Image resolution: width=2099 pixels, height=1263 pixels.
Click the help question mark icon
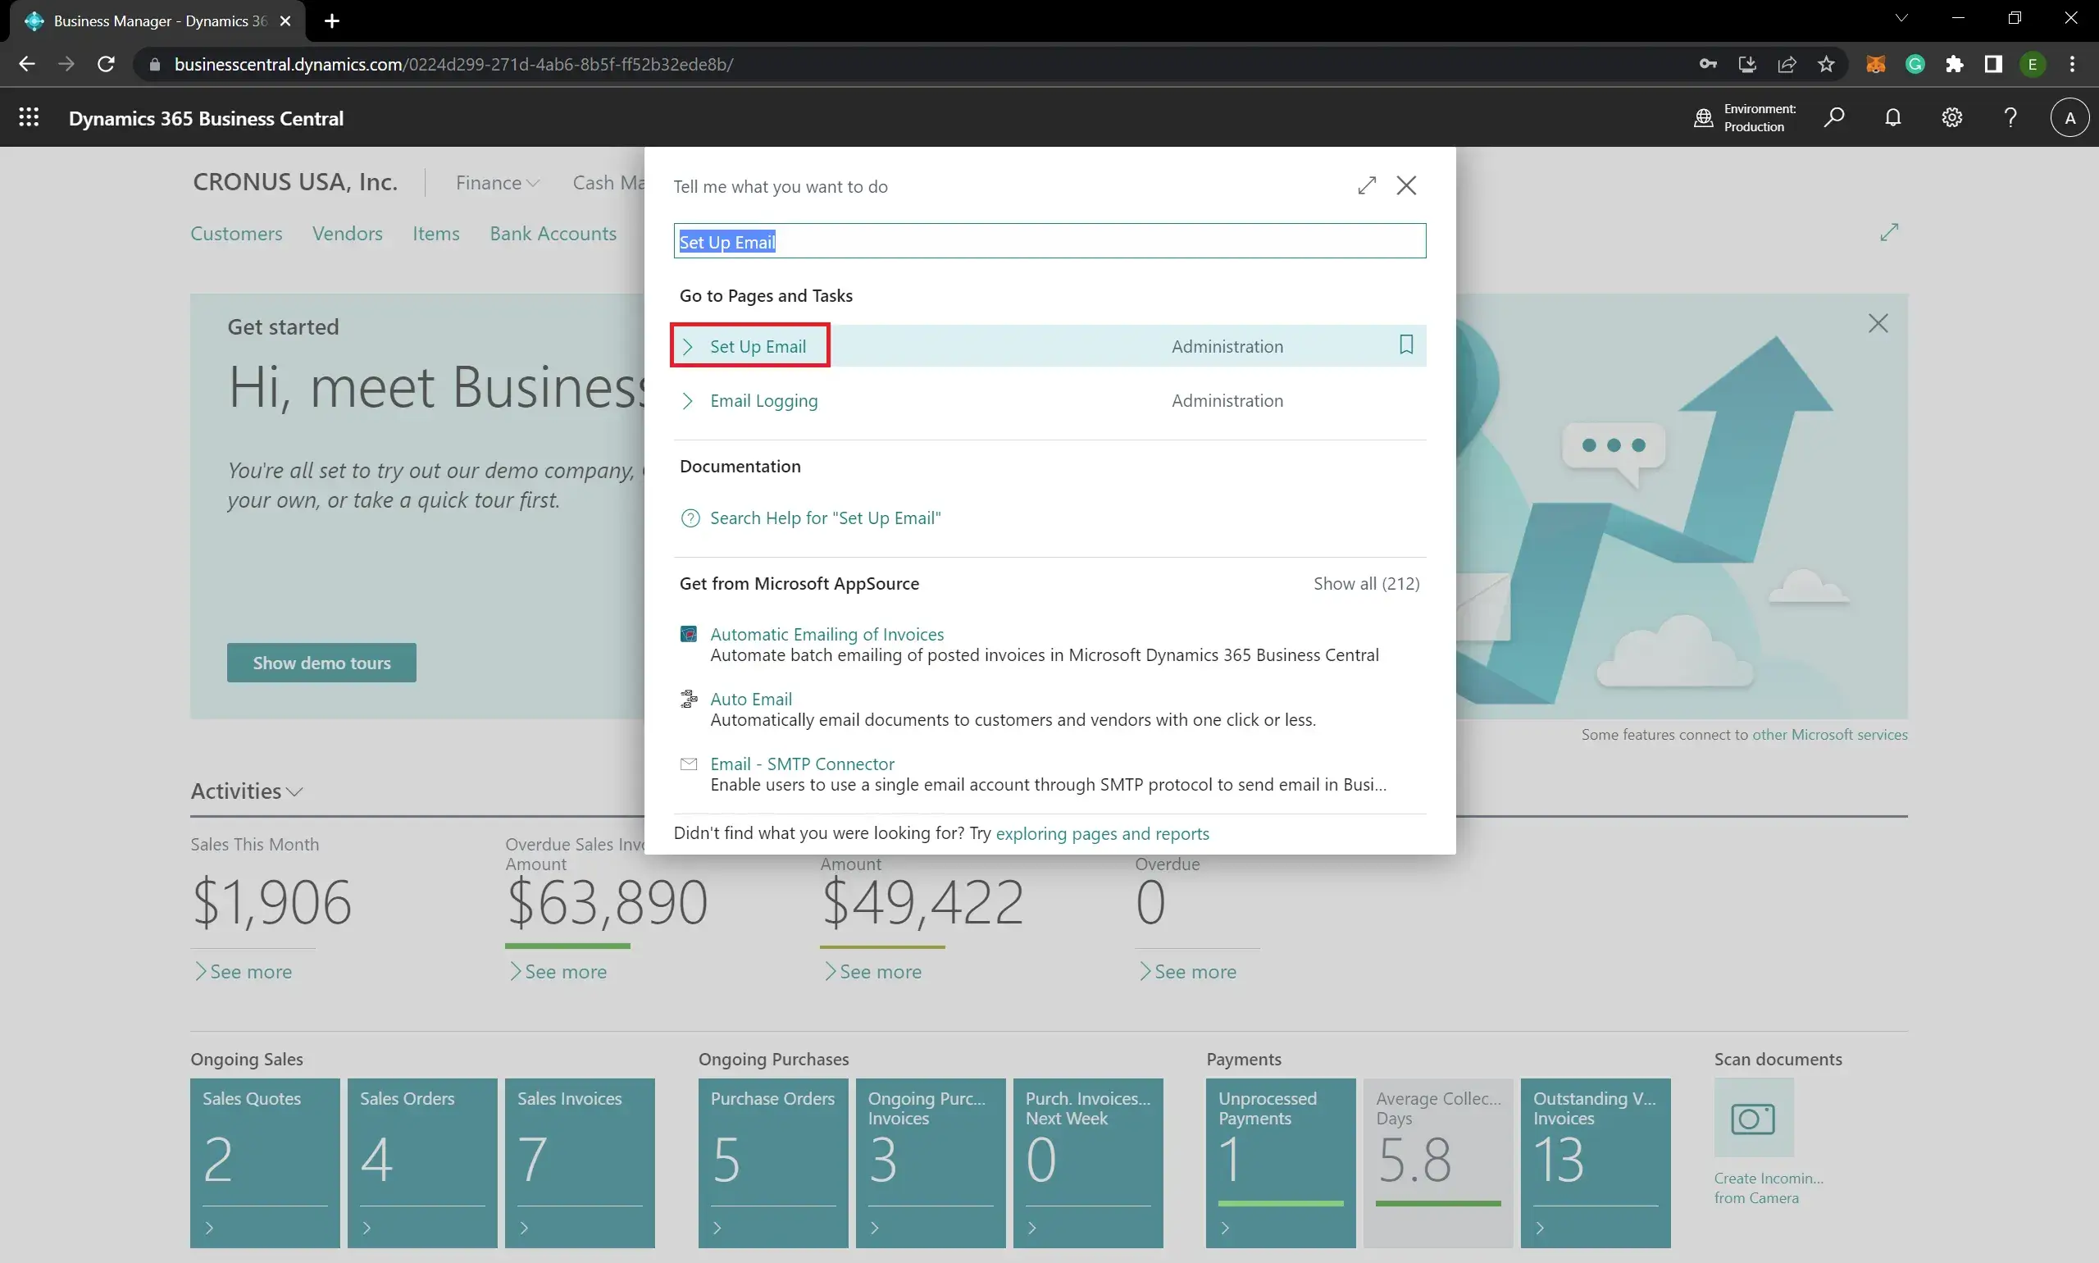point(2009,117)
